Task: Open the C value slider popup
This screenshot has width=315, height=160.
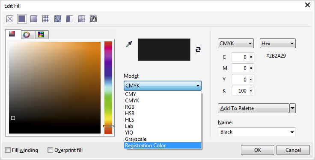Action: pyautogui.click(x=251, y=57)
